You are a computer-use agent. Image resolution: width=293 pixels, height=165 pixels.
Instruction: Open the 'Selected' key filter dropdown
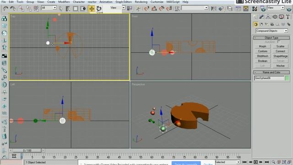click(238, 162)
